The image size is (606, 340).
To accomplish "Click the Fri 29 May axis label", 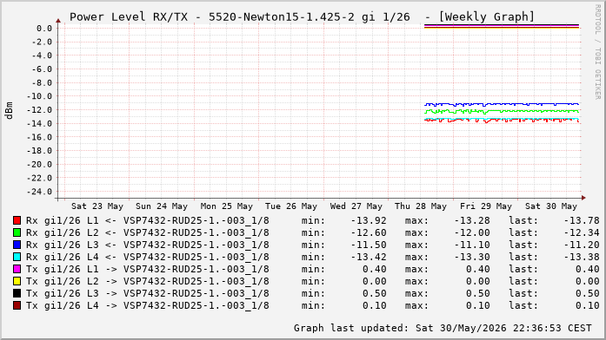I will 486,206.
